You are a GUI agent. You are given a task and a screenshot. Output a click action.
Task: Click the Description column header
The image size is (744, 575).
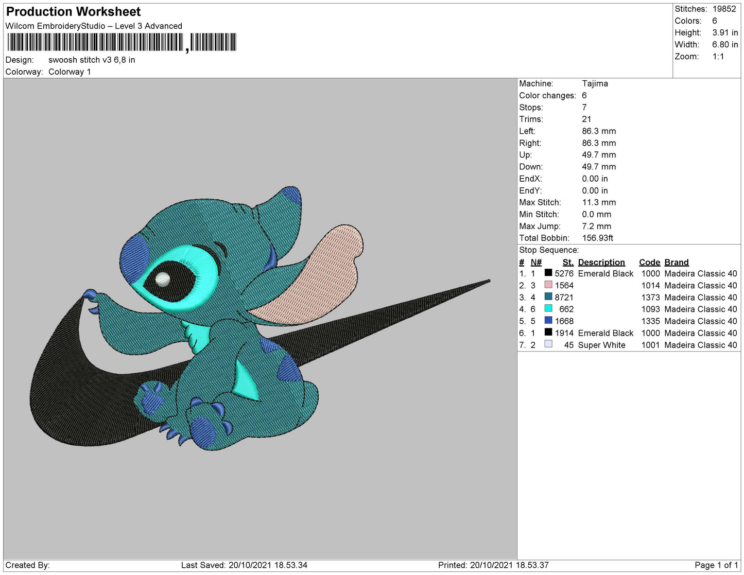coord(601,262)
